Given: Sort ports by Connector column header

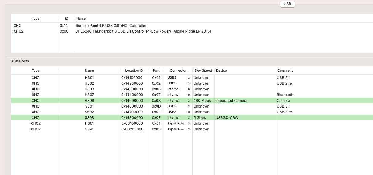Looking at the screenshot, I should click(x=178, y=70).
